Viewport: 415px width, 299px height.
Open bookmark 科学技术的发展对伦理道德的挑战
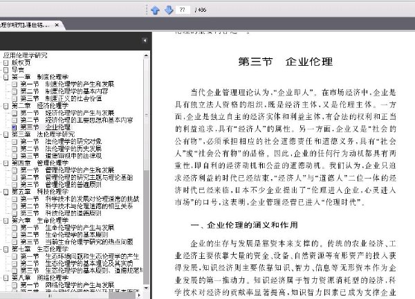click(x=80, y=199)
